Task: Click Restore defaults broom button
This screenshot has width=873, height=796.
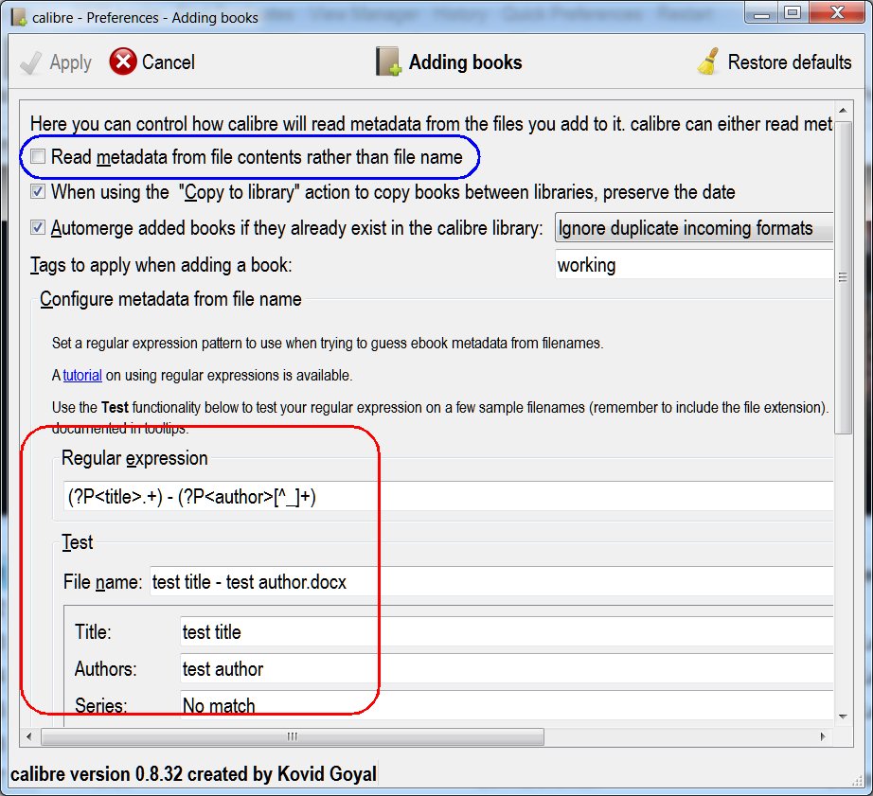Action: pos(774,62)
